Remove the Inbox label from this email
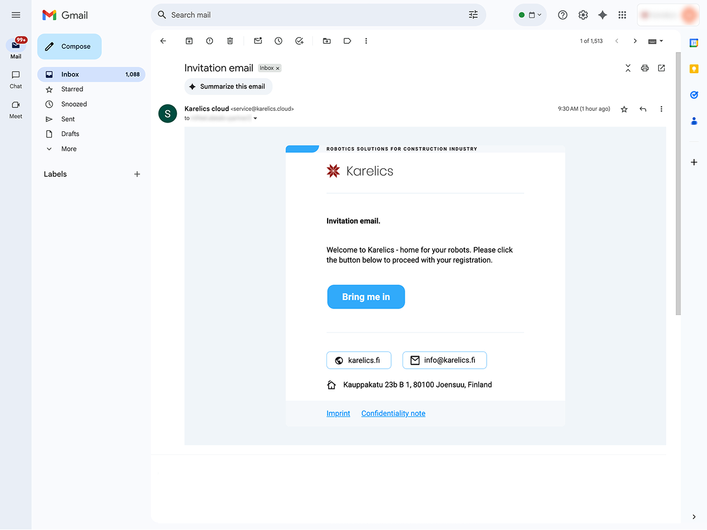 277,68
